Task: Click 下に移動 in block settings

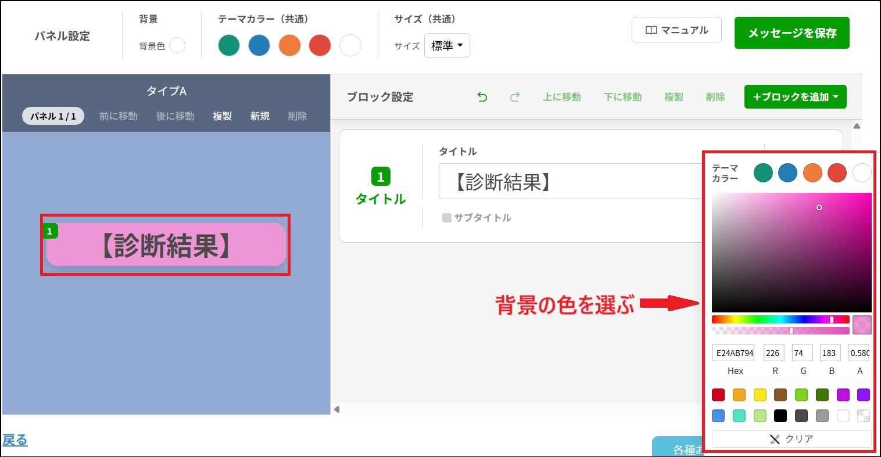Action: click(x=623, y=97)
